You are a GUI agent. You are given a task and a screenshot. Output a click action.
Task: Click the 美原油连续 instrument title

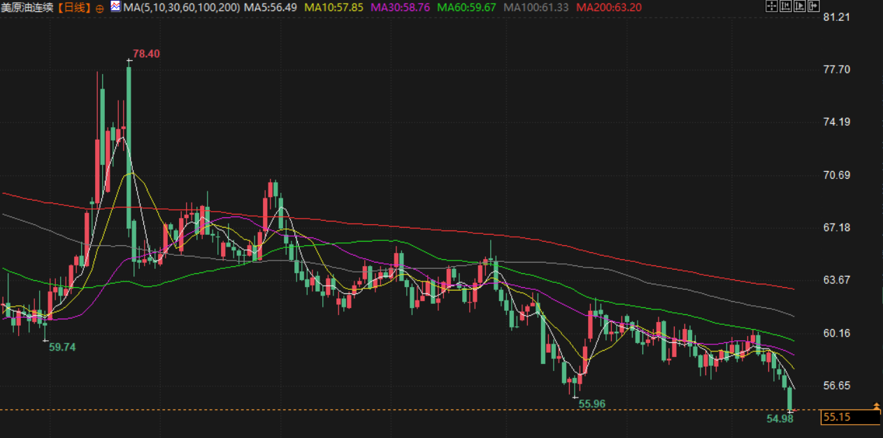click(28, 8)
